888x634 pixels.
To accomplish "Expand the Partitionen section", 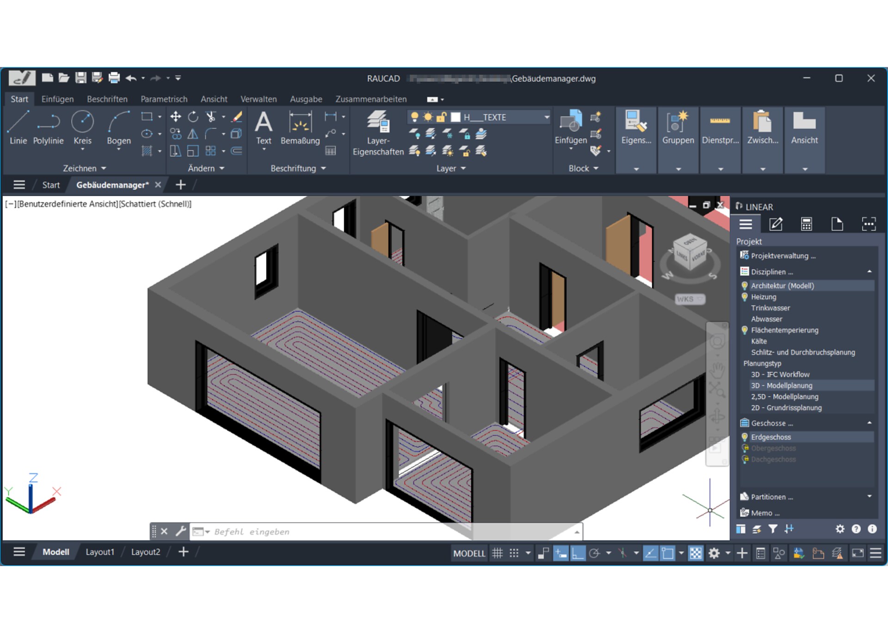I will point(869,497).
